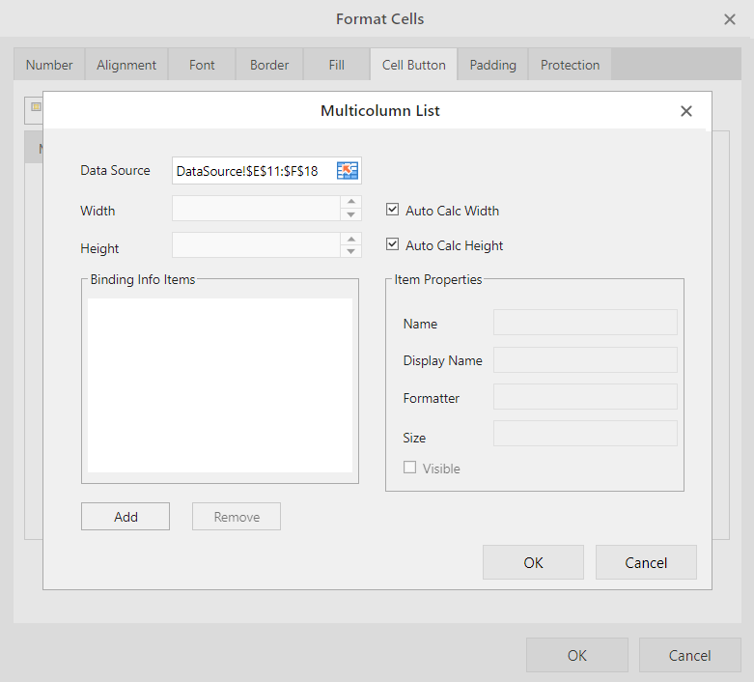This screenshot has height=682, width=754.
Task: Cancel the Multicolumn List dialog
Action: pyautogui.click(x=646, y=562)
